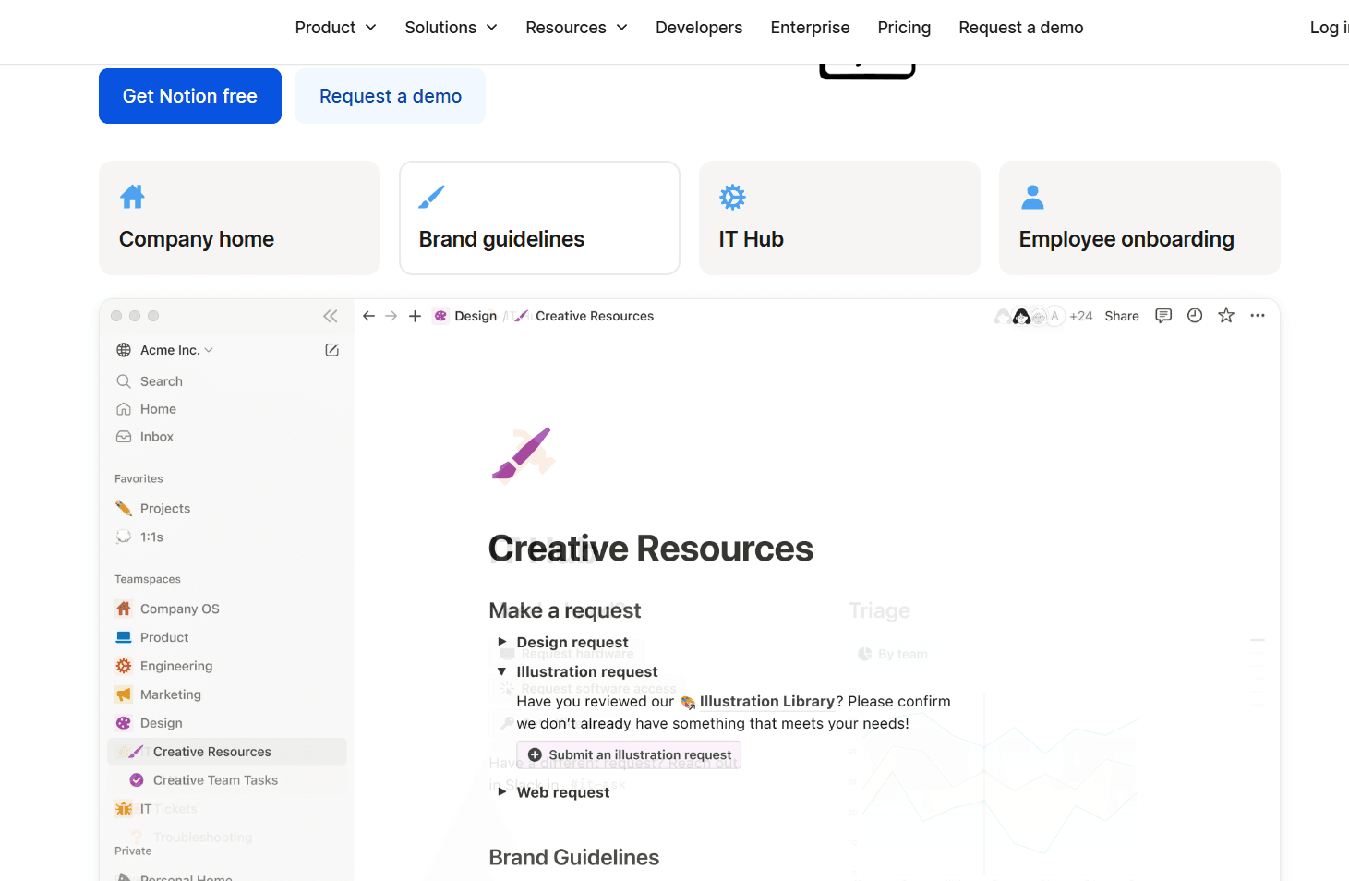Screen dimensions: 1349x881
Task: Open Creative Resources in the sidebar
Action: 227,752
